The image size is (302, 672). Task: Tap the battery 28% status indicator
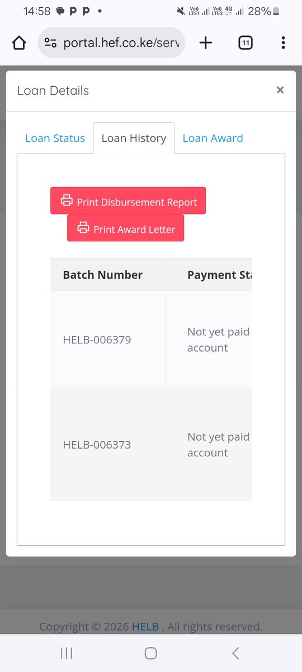[x=263, y=11]
